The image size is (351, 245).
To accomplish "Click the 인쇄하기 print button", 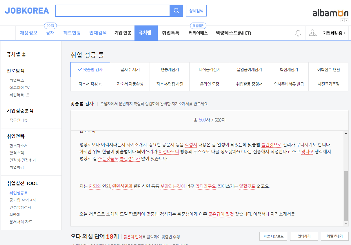I will click(304, 236).
